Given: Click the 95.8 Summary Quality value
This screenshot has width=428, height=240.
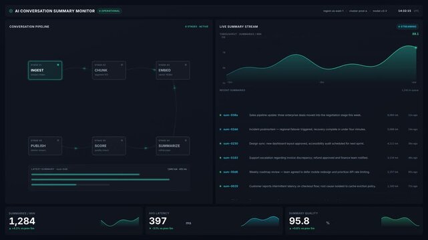Looking at the screenshot, I should pyautogui.click(x=299, y=221).
